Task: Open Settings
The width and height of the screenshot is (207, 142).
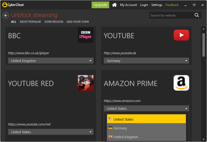Action: 157,5
